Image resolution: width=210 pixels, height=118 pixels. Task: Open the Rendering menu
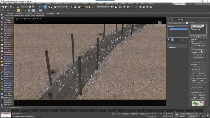[x=67, y=4]
